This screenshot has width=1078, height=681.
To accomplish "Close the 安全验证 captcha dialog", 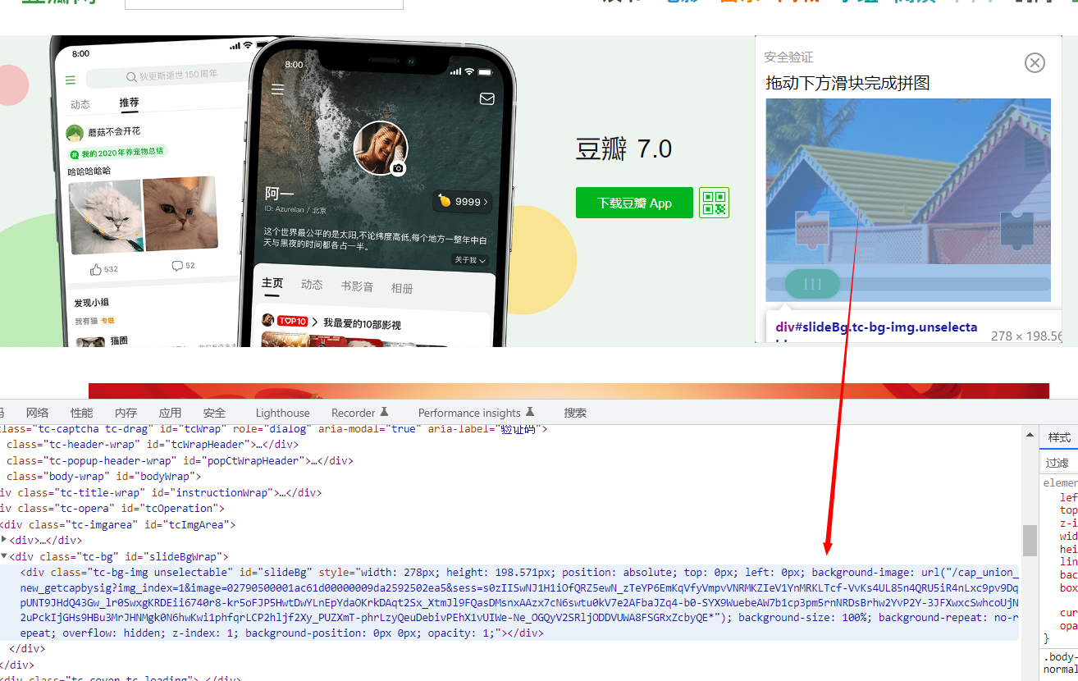I will click(x=1035, y=62).
